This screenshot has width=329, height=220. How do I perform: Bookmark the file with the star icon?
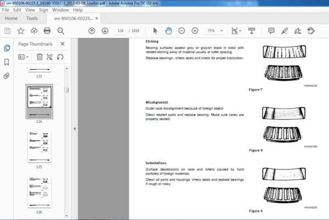[x=21, y=31]
